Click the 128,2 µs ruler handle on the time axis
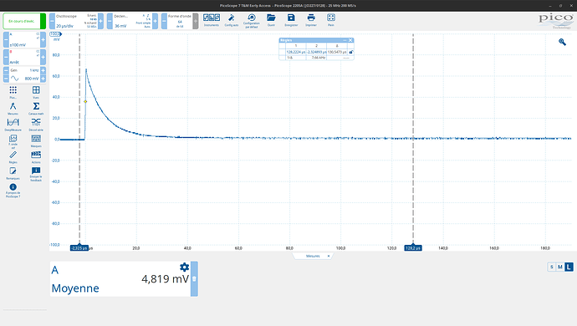 point(413,248)
